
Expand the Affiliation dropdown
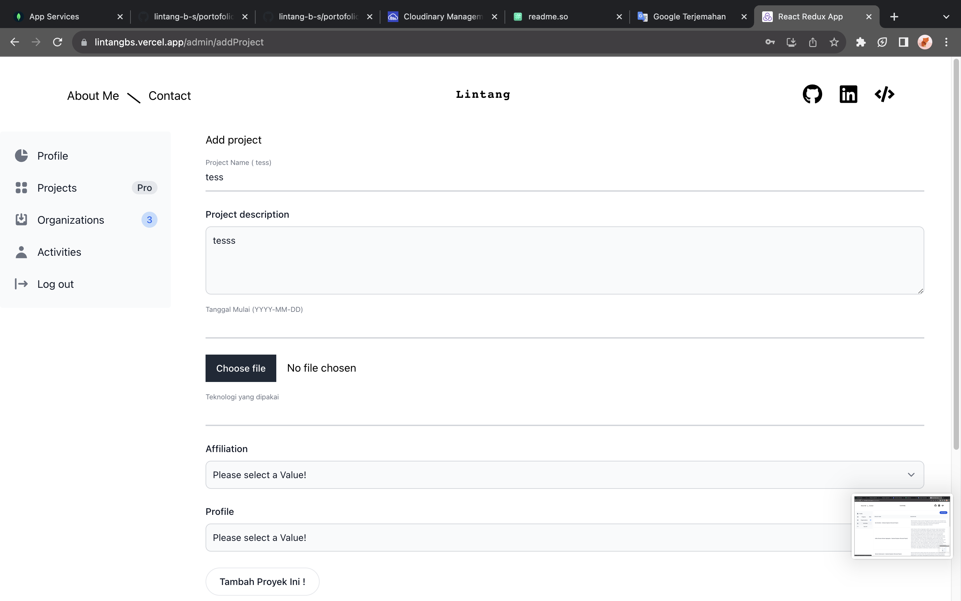point(564,474)
